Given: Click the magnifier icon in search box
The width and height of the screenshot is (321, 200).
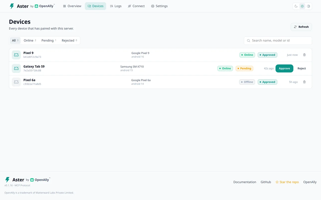Looking at the screenshot, I should click(x=249, y=40).
